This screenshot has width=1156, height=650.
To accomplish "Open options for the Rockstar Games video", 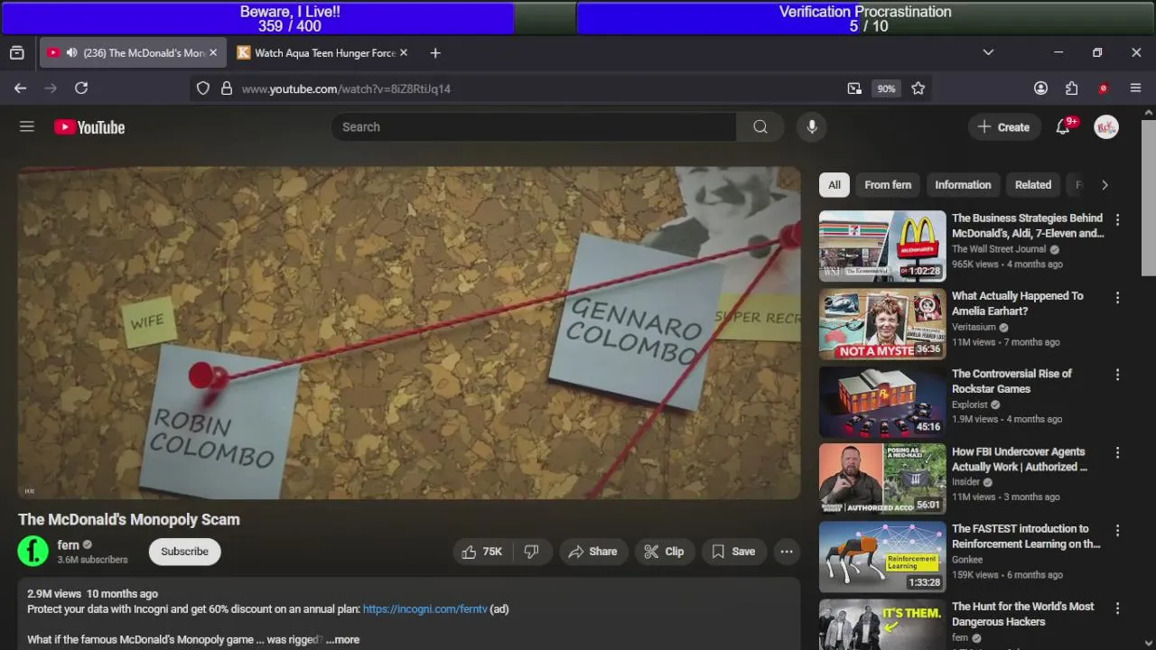I will [x=1117, y=375].
